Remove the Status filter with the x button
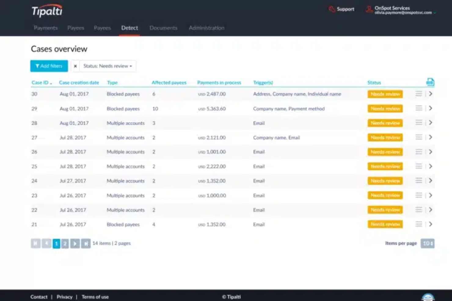Screen dimensions: 452x301 click(x=75, y=66)
